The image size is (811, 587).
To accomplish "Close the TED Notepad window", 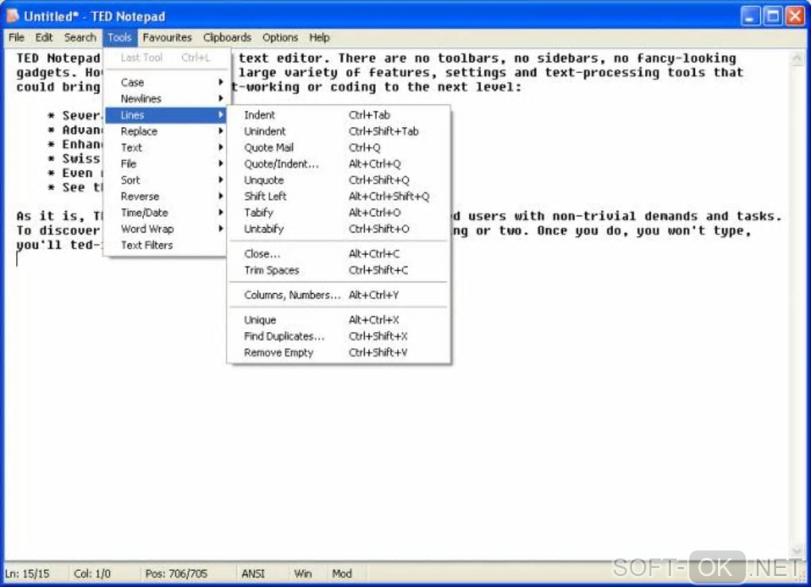I will (795, 16).
